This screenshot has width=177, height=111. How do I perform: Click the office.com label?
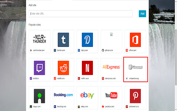[x=133, y=50]
